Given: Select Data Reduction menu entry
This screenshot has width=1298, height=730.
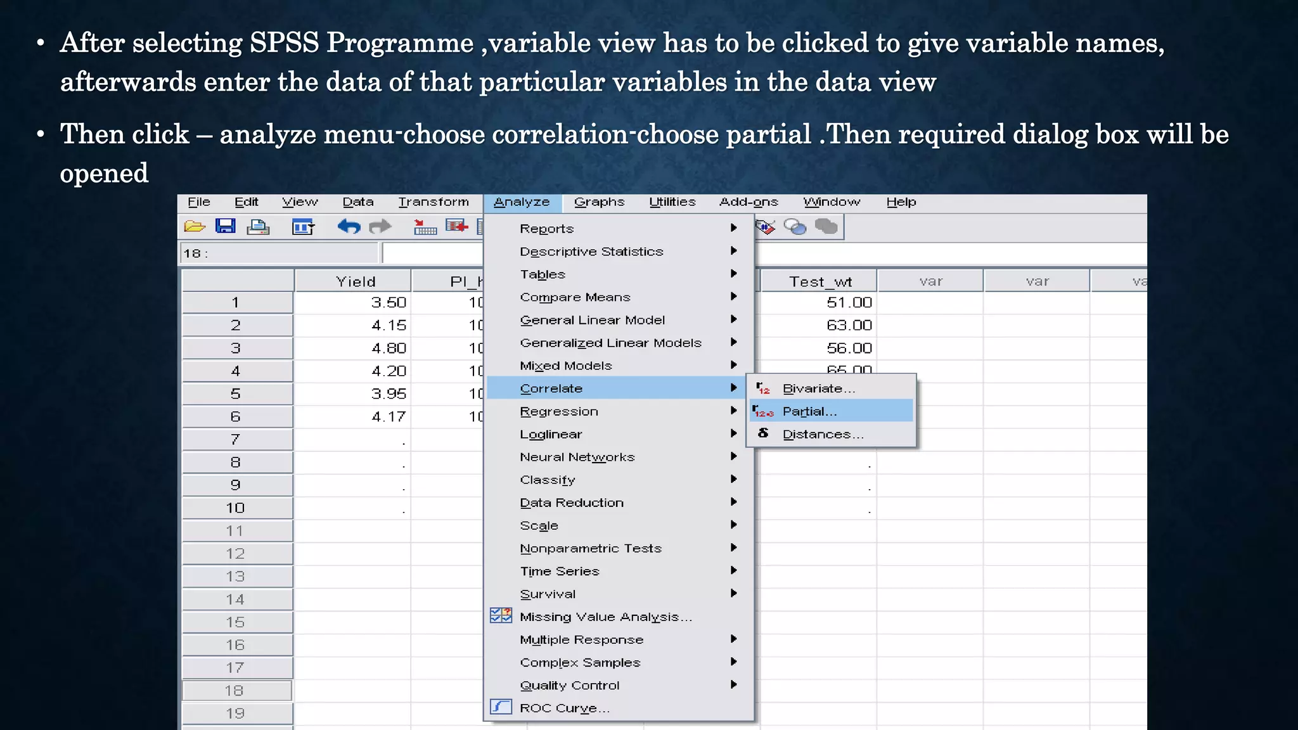Looking at the screenshot, I should (x=619, y=503).
